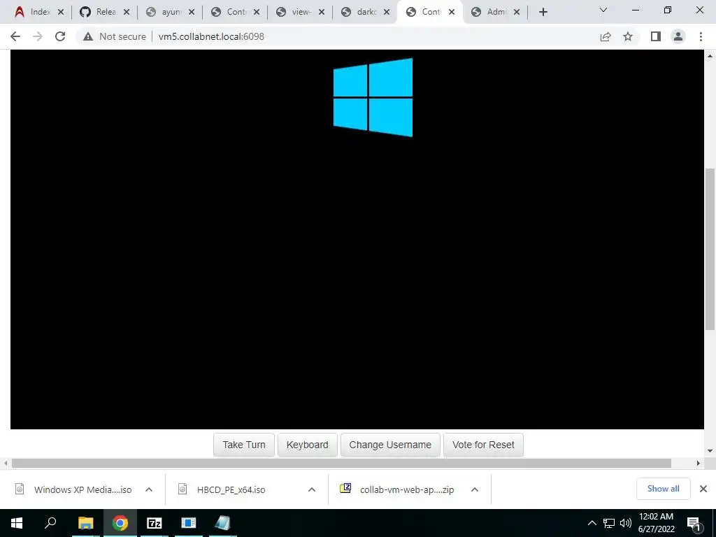Close the view- tab
The height and width of the screenshot is (537, 716).
click(x=322, y=12)
